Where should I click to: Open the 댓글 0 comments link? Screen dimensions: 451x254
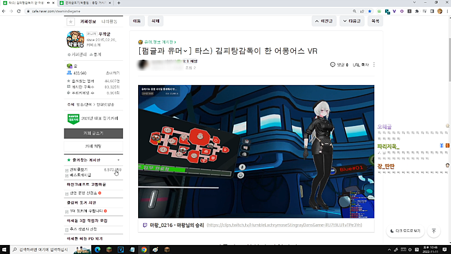339,65
